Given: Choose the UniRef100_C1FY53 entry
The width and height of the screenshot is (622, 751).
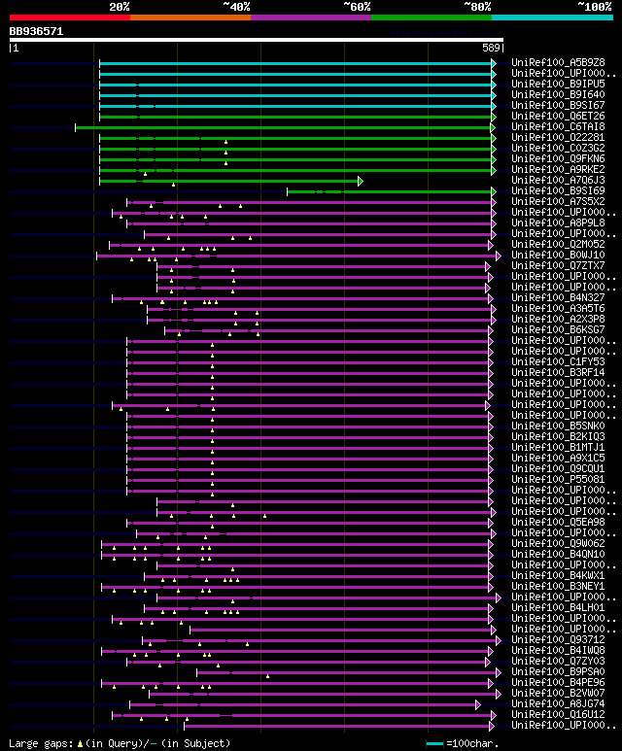Looking at the screenshot, I should pyautogui.click(x=558, y=361).
